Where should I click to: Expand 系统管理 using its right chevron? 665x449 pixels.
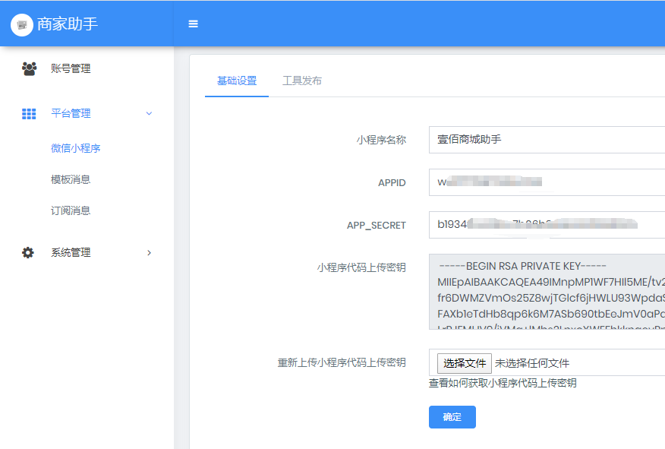click(149, 253)
